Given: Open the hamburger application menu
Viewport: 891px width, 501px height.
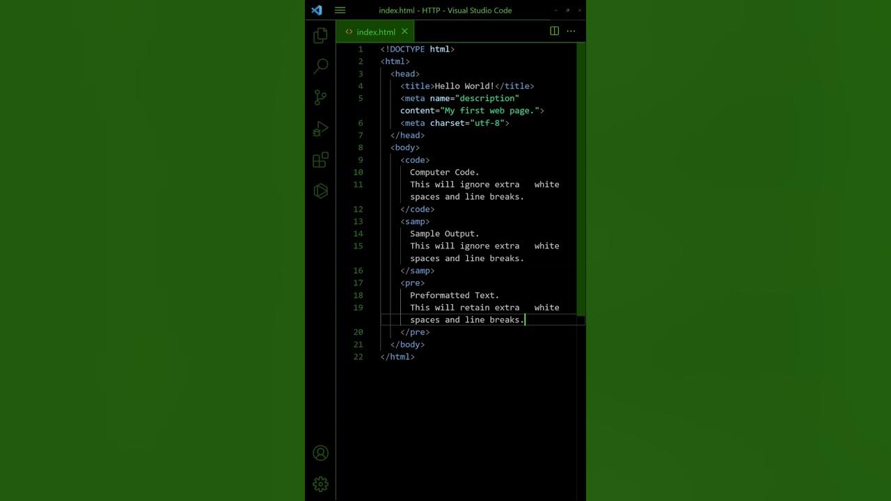Looking at the screenshot, I should (x=340, y=10).
